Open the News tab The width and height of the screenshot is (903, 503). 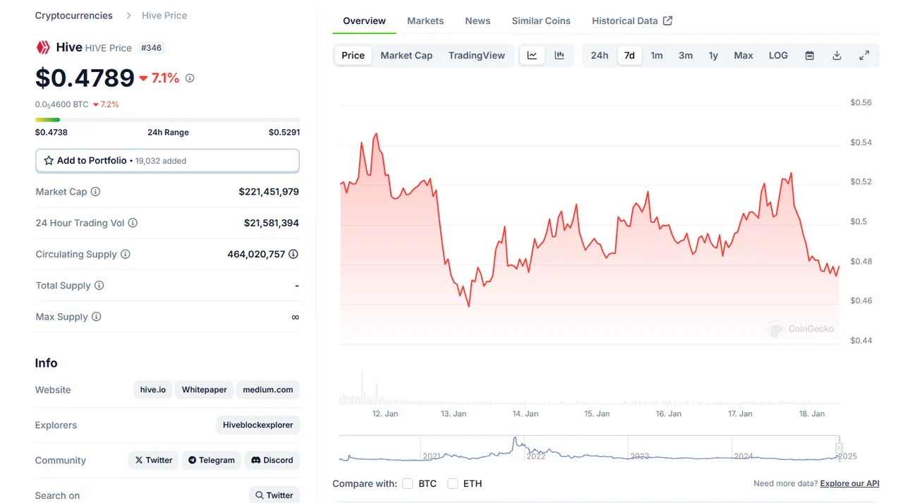coord(478,20)
